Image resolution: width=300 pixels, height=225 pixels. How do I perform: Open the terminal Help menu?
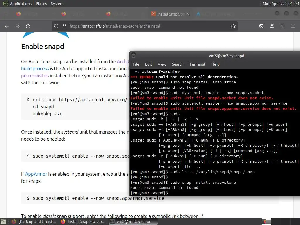(x=215, y=64)
